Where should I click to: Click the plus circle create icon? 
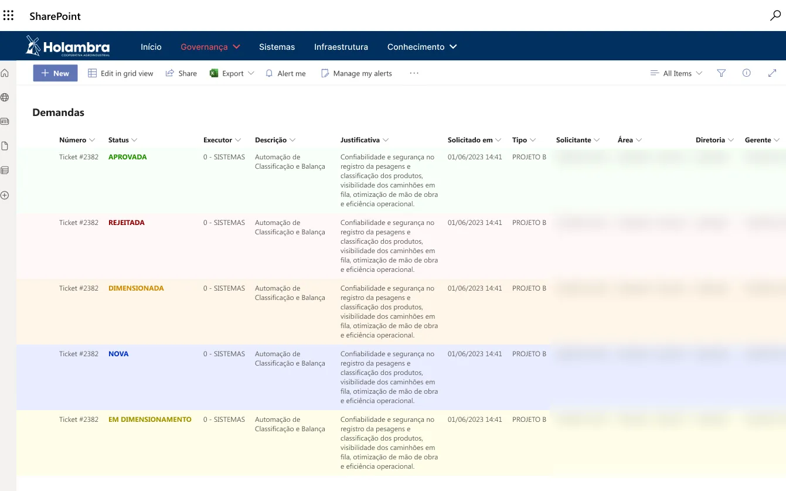pos(5,195)
